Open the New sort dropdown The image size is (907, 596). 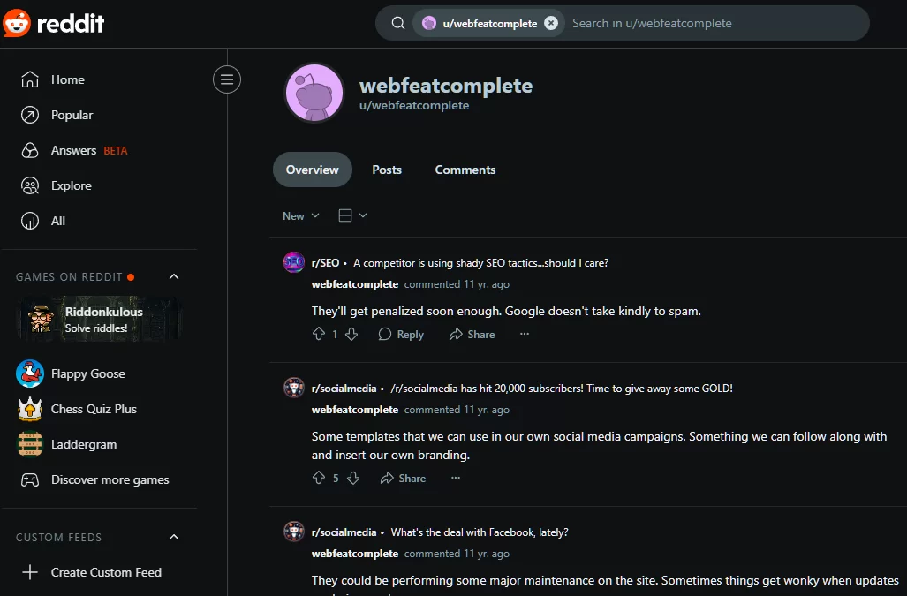[300, 216]
